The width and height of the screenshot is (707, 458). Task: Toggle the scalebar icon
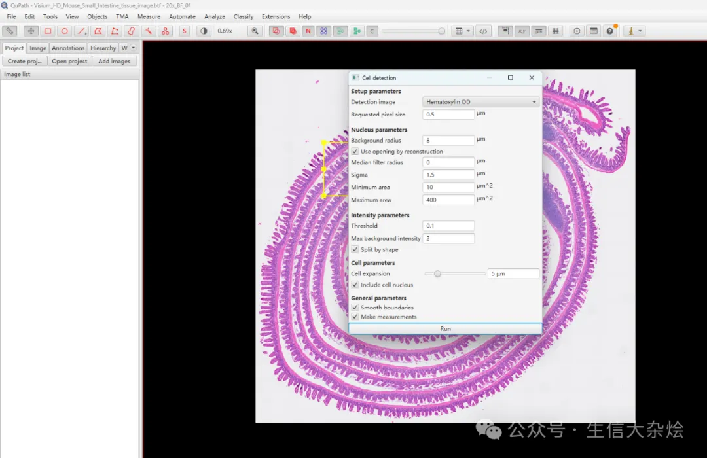pos(538,31)
